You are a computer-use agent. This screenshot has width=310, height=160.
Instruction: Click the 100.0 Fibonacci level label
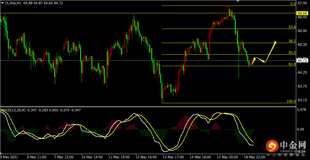291,101
